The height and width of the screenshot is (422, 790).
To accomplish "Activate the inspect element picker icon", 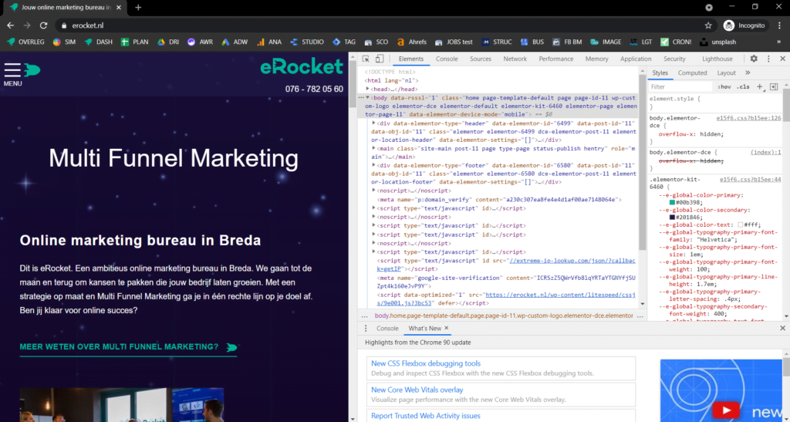I will pos(366,59).
